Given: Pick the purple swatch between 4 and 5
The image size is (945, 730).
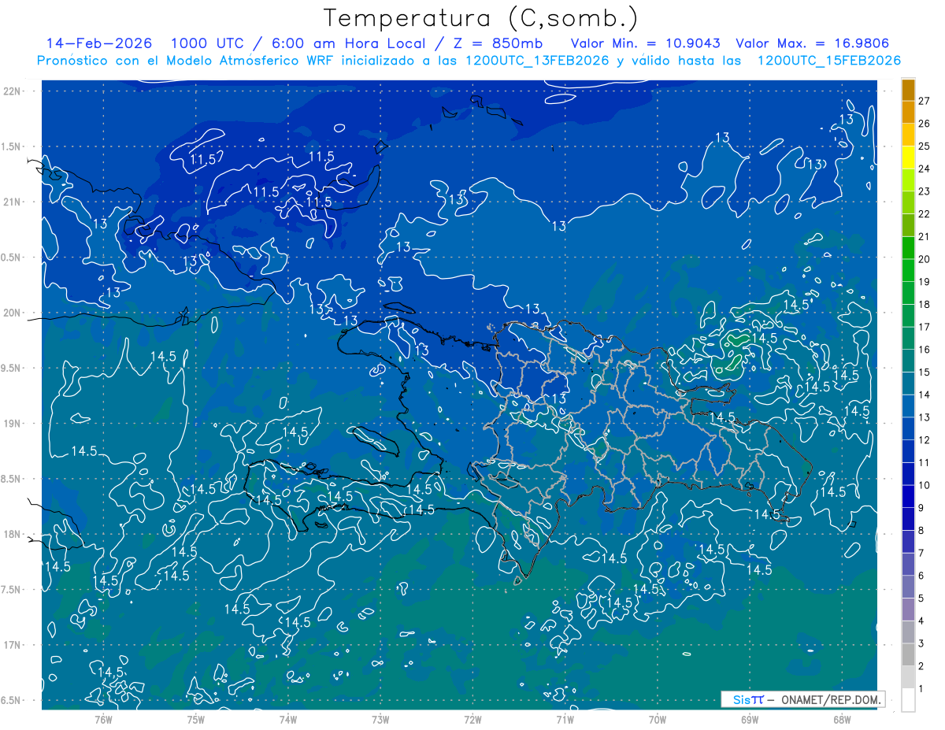Looking at the screenshot, I should 908,610.
